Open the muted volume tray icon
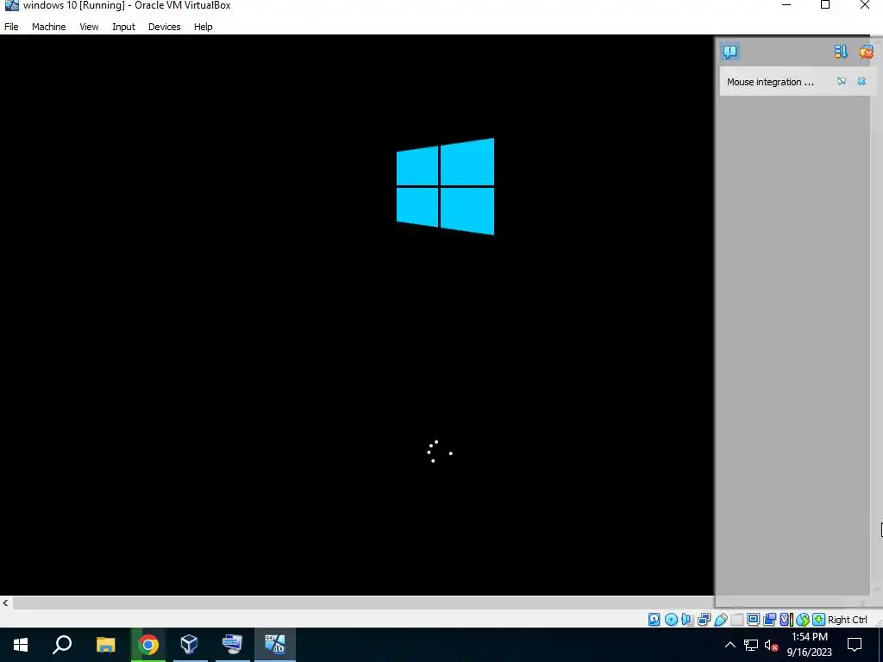The width and height of the screenshot is (883, 662). coord(772,645)
